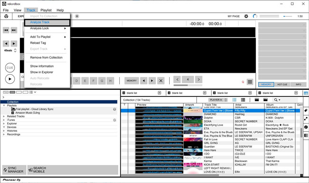Open the Playlist menu
Image resolution: width=309 pixels, height=183 pixels.
coord(46,10)
